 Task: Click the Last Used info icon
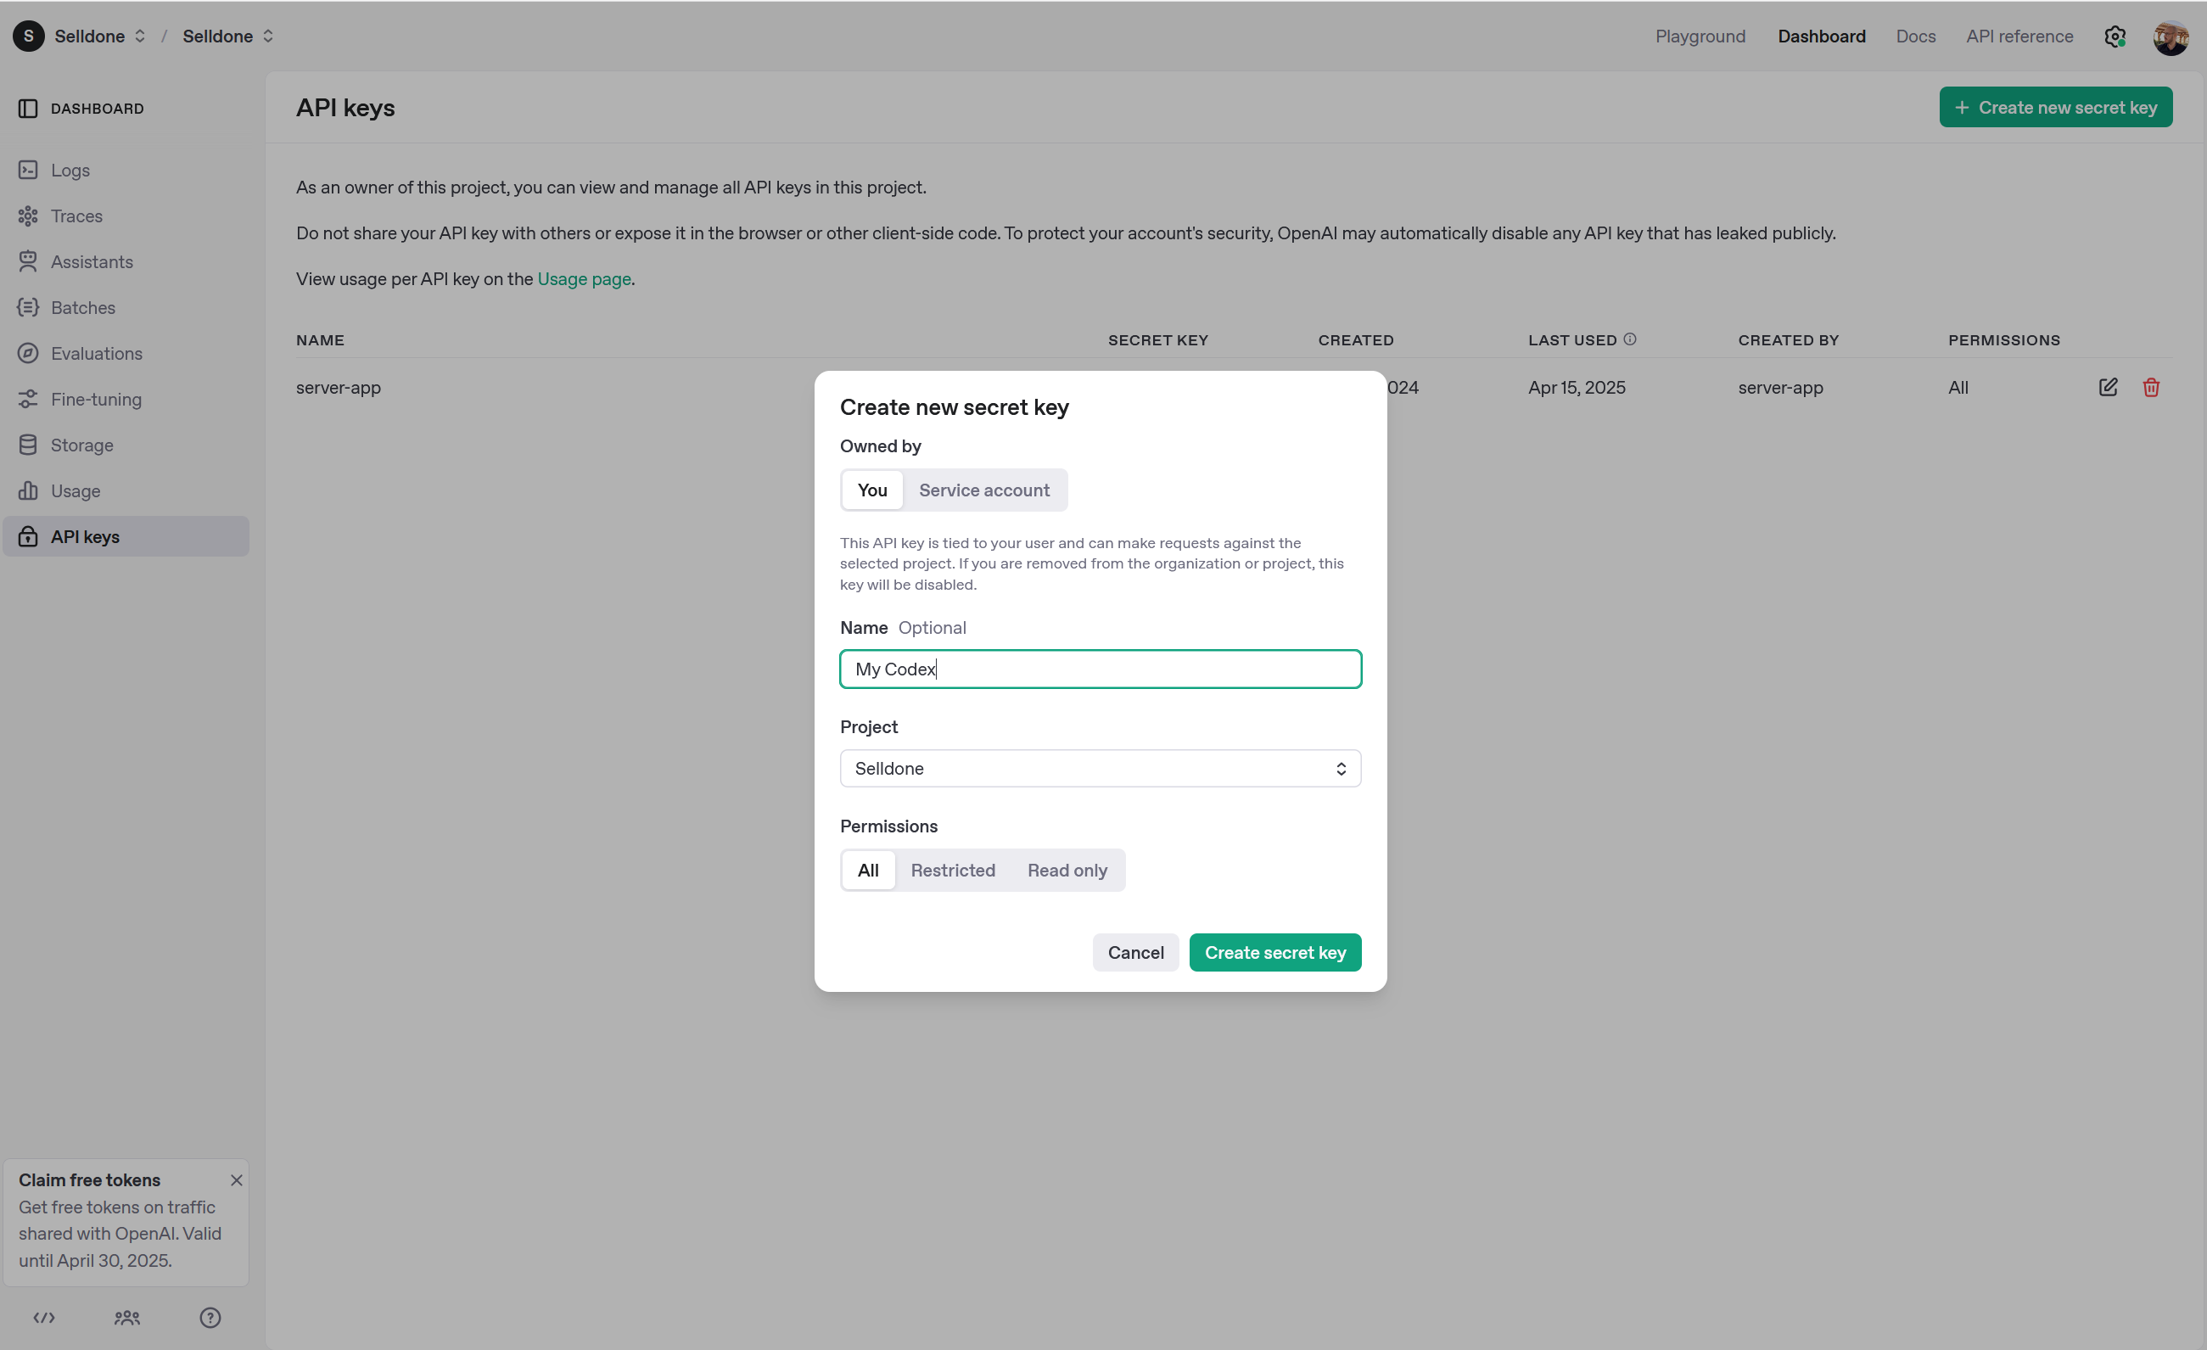(1629, 339)
